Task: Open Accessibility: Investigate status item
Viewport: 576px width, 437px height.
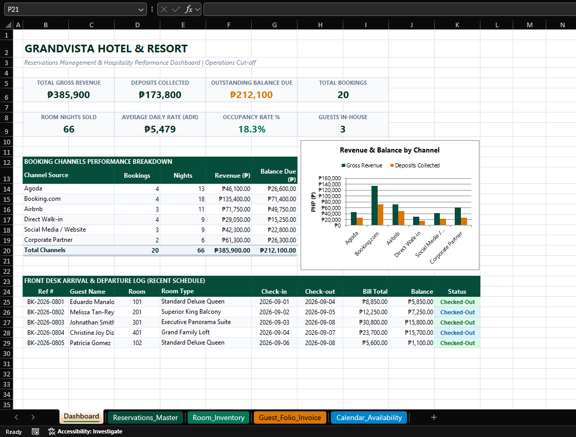Action: point(85,431)
